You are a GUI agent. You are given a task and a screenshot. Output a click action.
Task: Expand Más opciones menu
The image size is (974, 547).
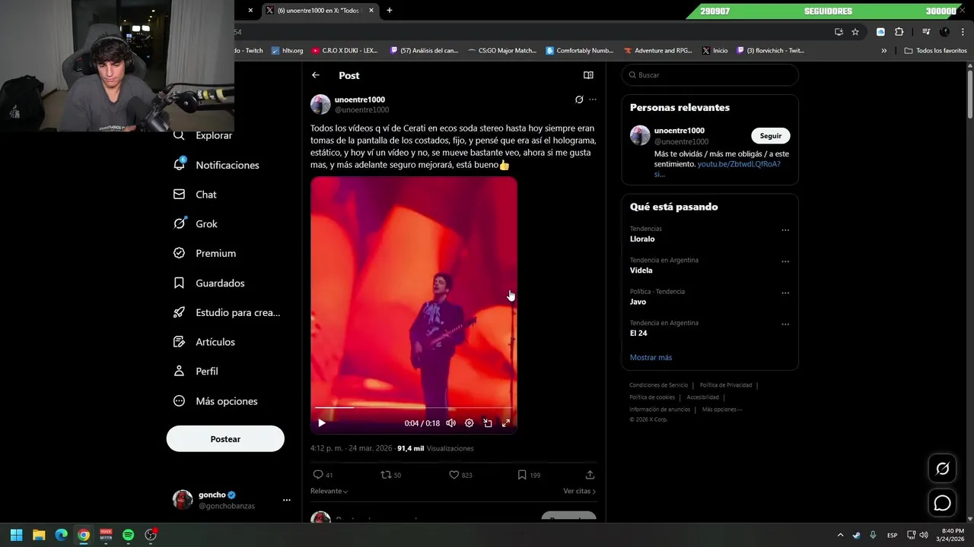pyautogui.click(x=215, y=401)
